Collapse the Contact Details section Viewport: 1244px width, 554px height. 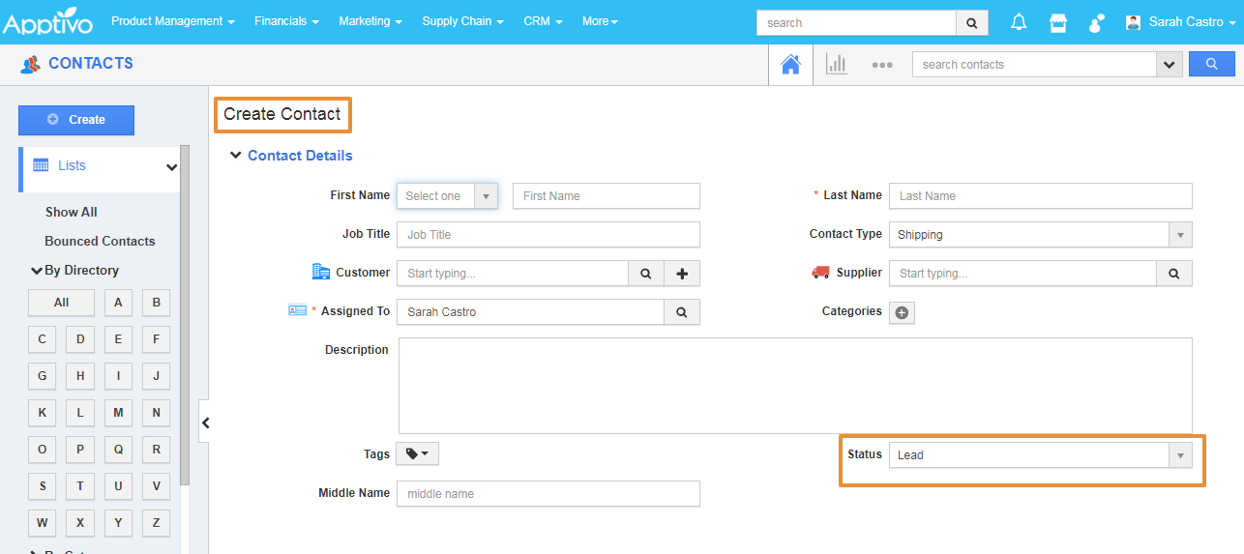236,156
